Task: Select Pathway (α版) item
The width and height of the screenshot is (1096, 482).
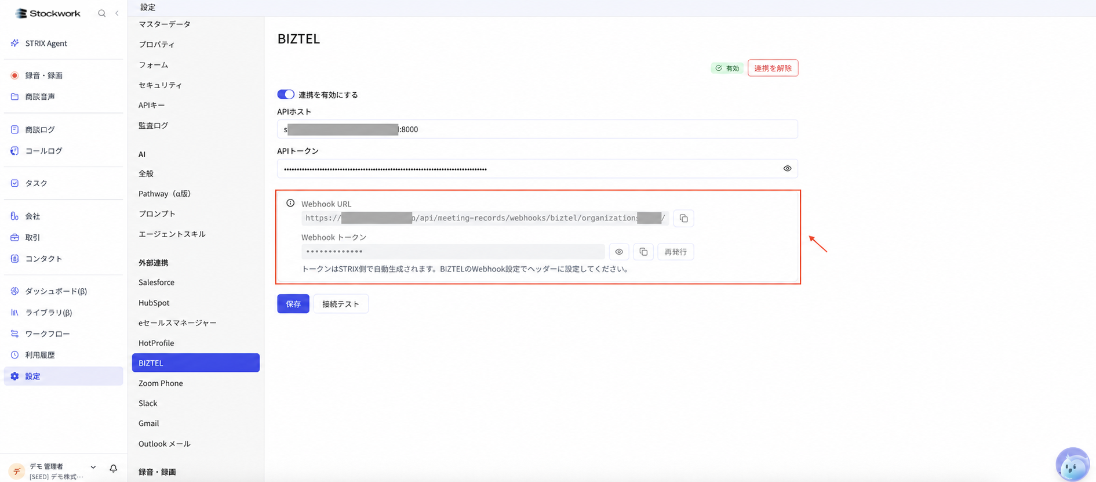Action: (x=195, y=194)
